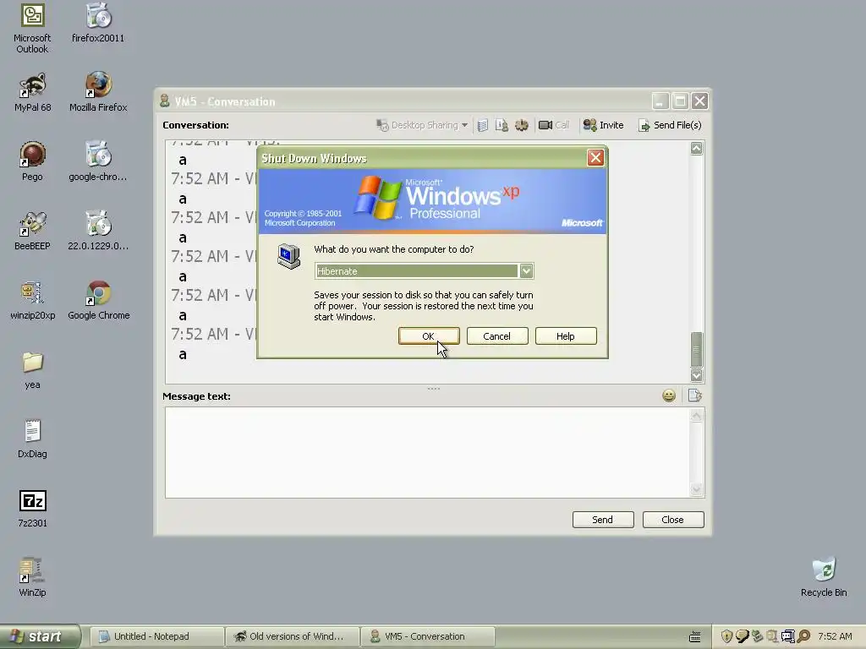Click the magnifier tray icon

click(x=803, y=636)
